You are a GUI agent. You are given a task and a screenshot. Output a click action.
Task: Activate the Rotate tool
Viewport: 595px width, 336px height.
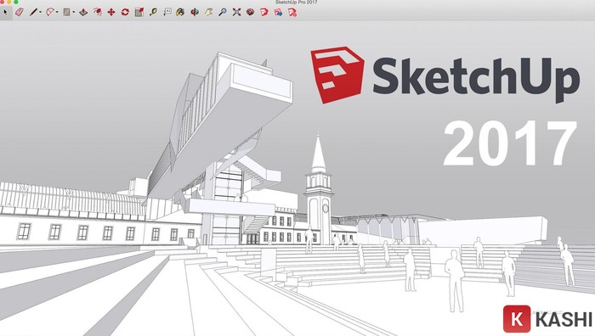coord(125,12)
